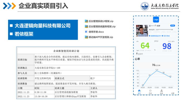The image size is (184, 102).
Task: Tap the 联系患者 link
Action: [x=166, y=36]
